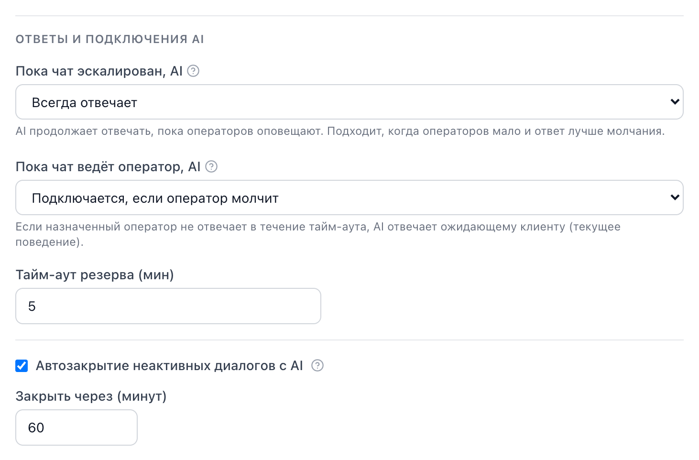
Task: Click hint text starting 'AI продолжает отвечать'
Action: tap(340, 131)
